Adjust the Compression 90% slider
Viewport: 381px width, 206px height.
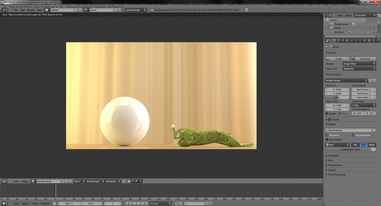(x=350, y=149)
